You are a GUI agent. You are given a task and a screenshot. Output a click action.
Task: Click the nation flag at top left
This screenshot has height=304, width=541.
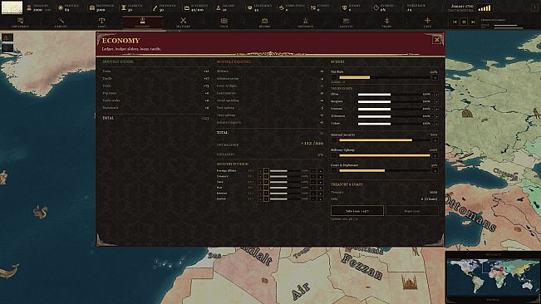click(x=12, y=7)
